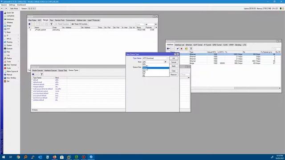Open Settings menu

(x=12, y=5)
